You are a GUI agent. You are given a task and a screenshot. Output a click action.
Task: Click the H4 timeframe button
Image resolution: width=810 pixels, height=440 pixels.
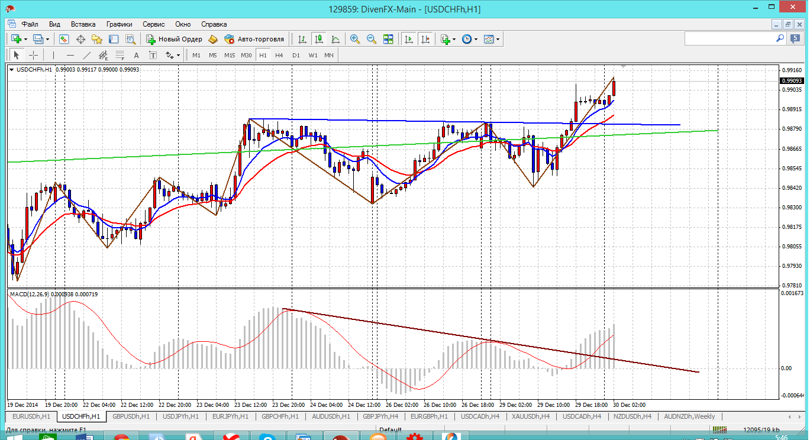pyautogui.click(x=279, y=55)
